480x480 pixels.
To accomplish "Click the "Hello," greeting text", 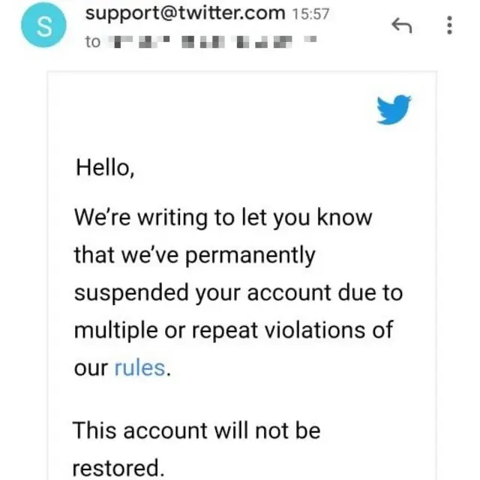I will coord(104,166).
